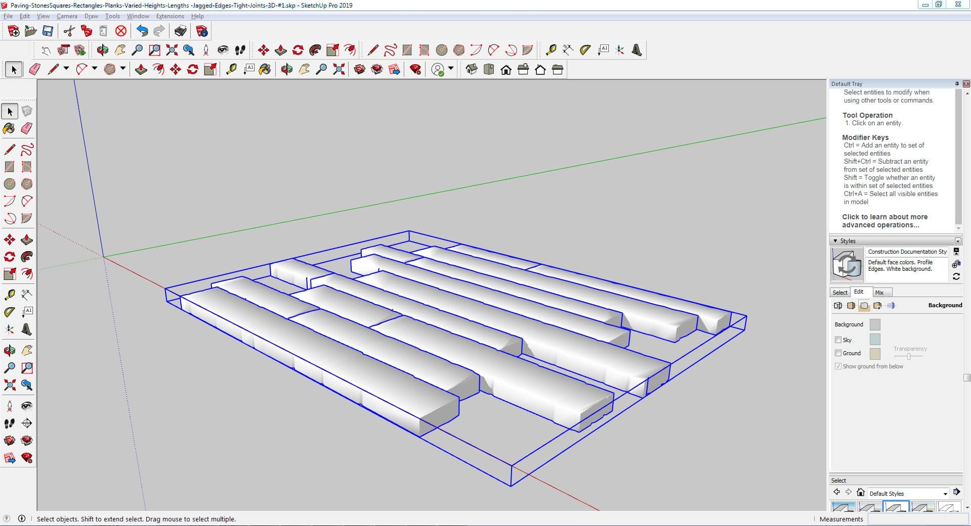Select the Eraser tool in left toolbar
Viewport: 971px width, 526px height.
(27, 128)
